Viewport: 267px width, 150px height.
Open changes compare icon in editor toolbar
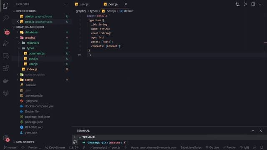click(237, 4)
